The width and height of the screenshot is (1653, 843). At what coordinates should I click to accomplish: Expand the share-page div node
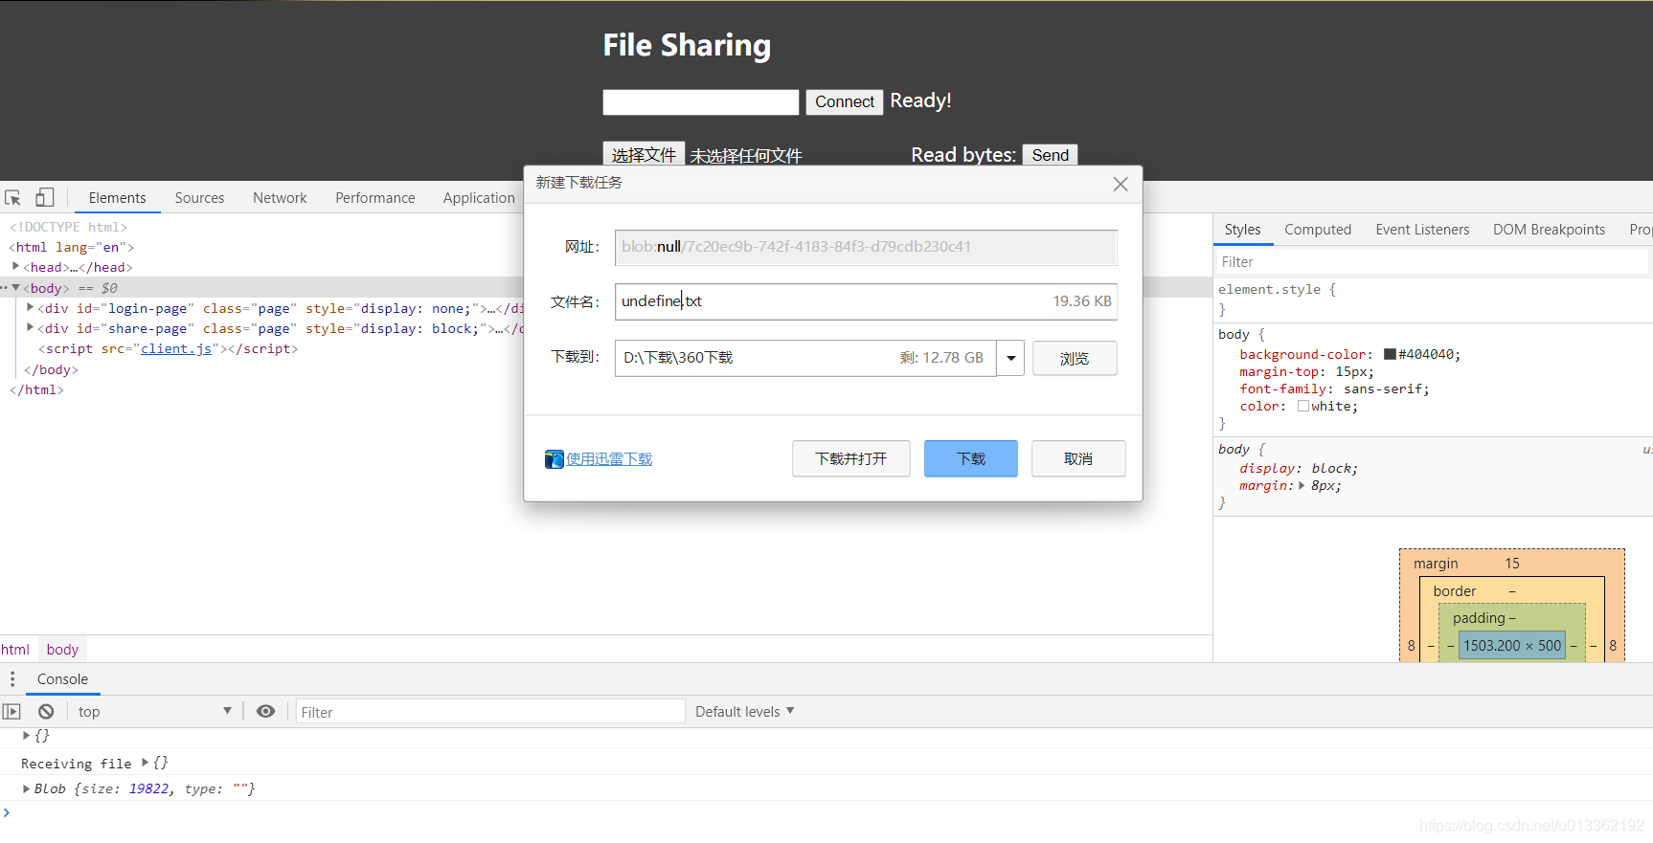coord(31,327)
